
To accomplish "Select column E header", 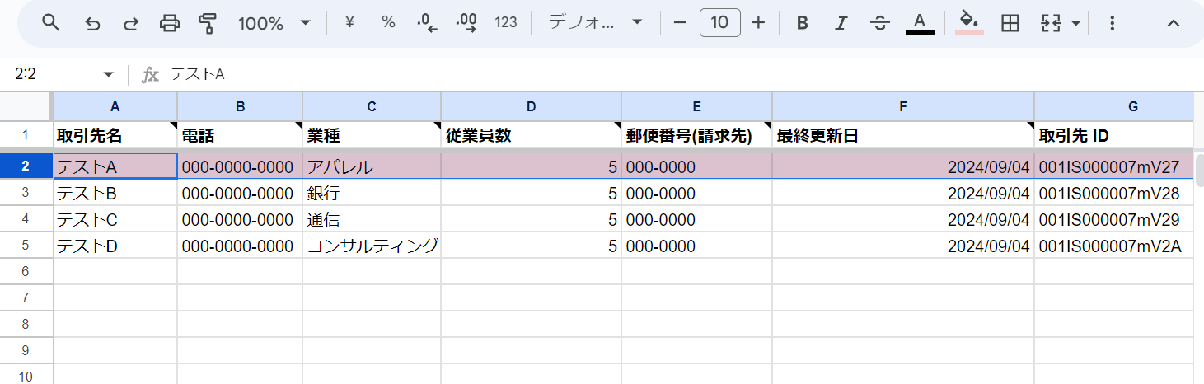I will 696,106.
